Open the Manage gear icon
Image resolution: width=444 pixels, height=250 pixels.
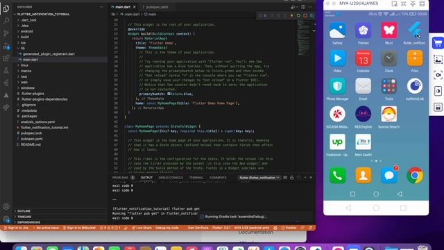click(6, 219)
